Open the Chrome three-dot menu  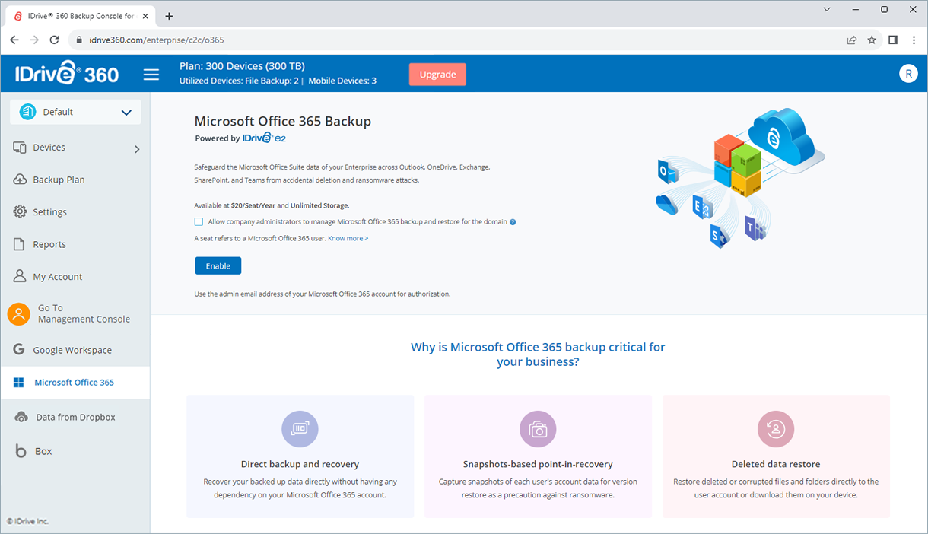914,40
